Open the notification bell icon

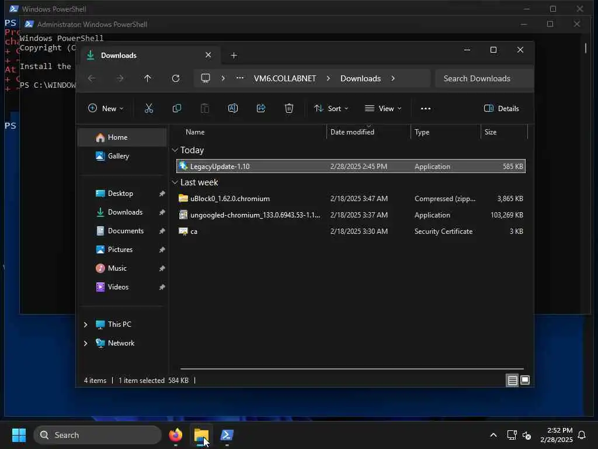tap(582, 435)
